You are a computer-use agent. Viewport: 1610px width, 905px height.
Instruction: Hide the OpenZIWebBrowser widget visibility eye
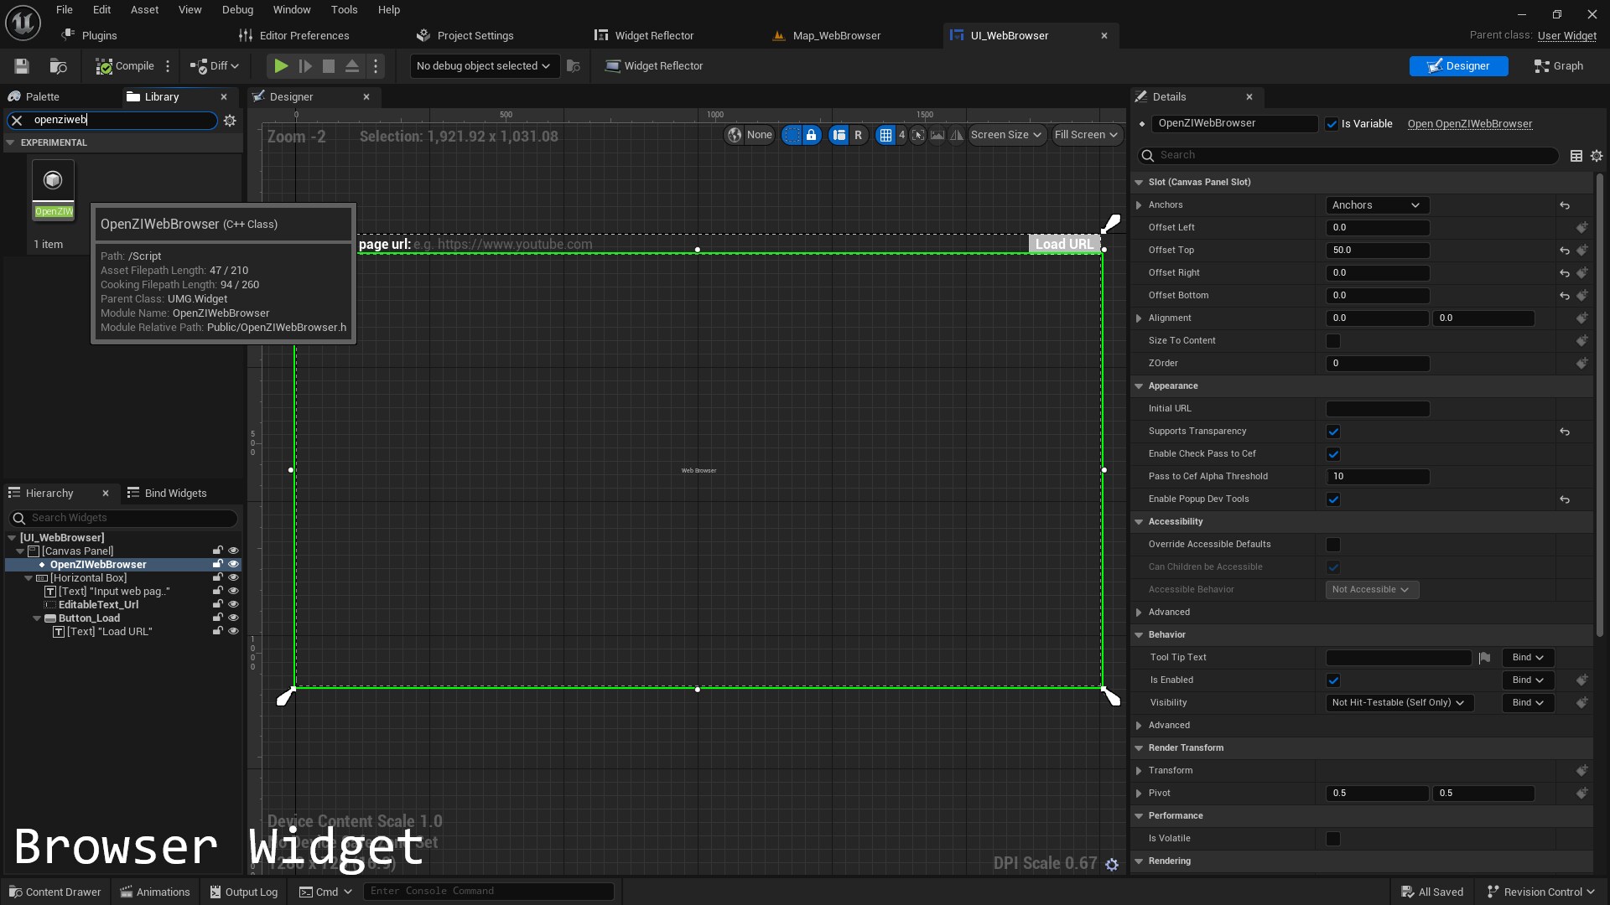(233, 564)
